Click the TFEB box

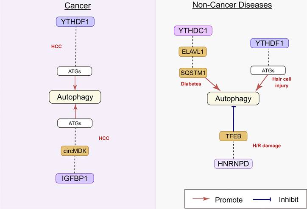[x=233, y=136]
